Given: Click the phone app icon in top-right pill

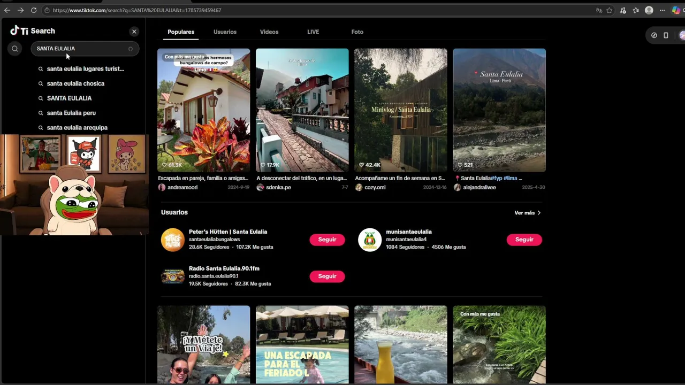Looking at the screenshot, I should tap(666, 35).
